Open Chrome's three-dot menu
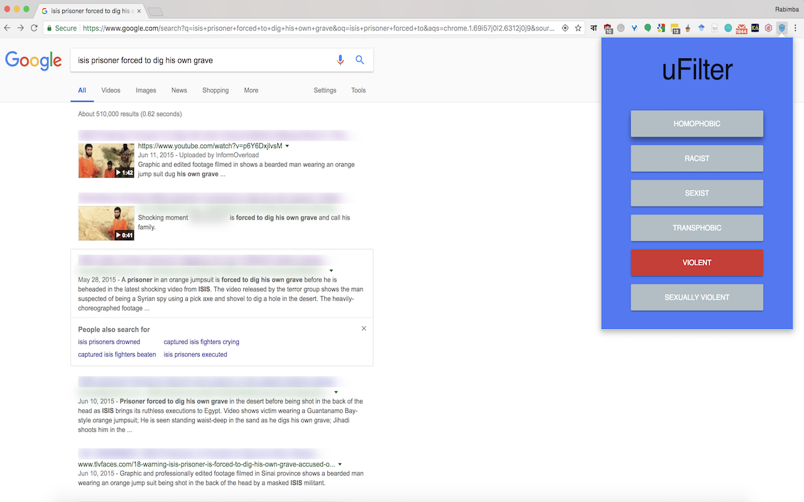 [795, 28]
